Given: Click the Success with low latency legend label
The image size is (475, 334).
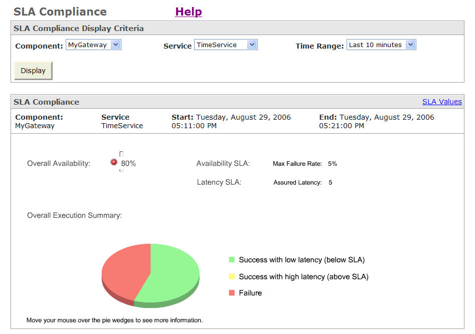Looking at the screenshot, I should tap(302, 260).
